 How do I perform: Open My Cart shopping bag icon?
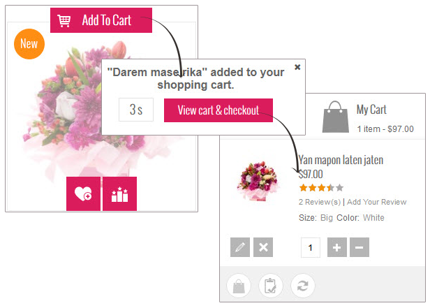pos(336,117)
